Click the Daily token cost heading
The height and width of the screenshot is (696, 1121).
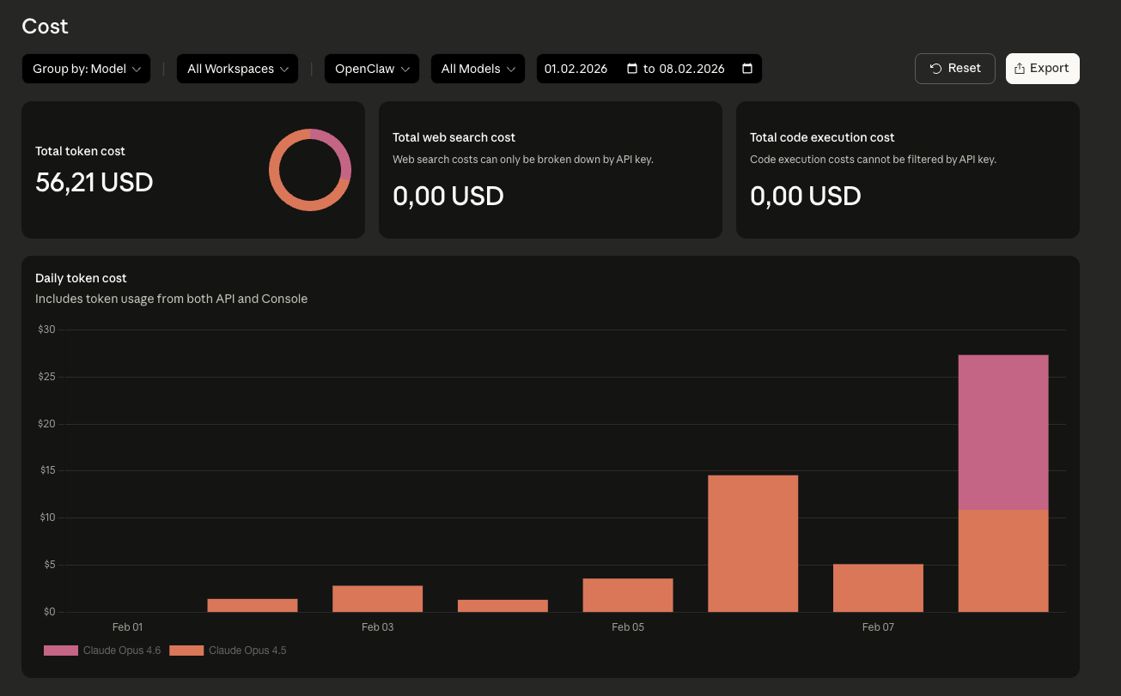81,278
